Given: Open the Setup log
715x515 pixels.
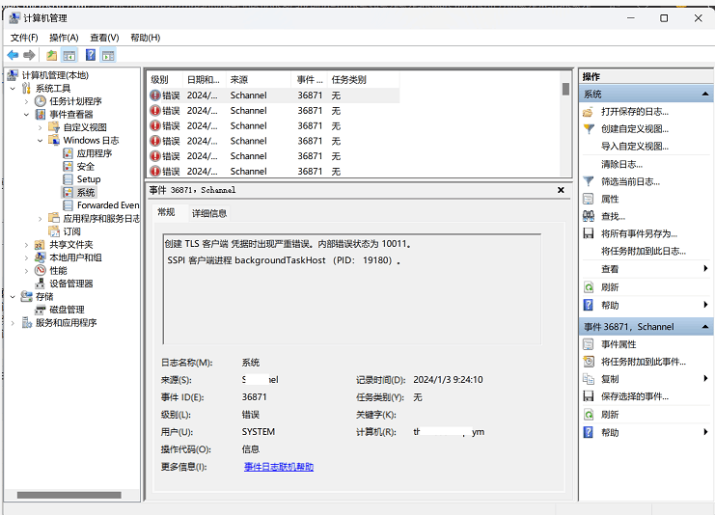Looking at the screenshot, I should pos(89,179).
